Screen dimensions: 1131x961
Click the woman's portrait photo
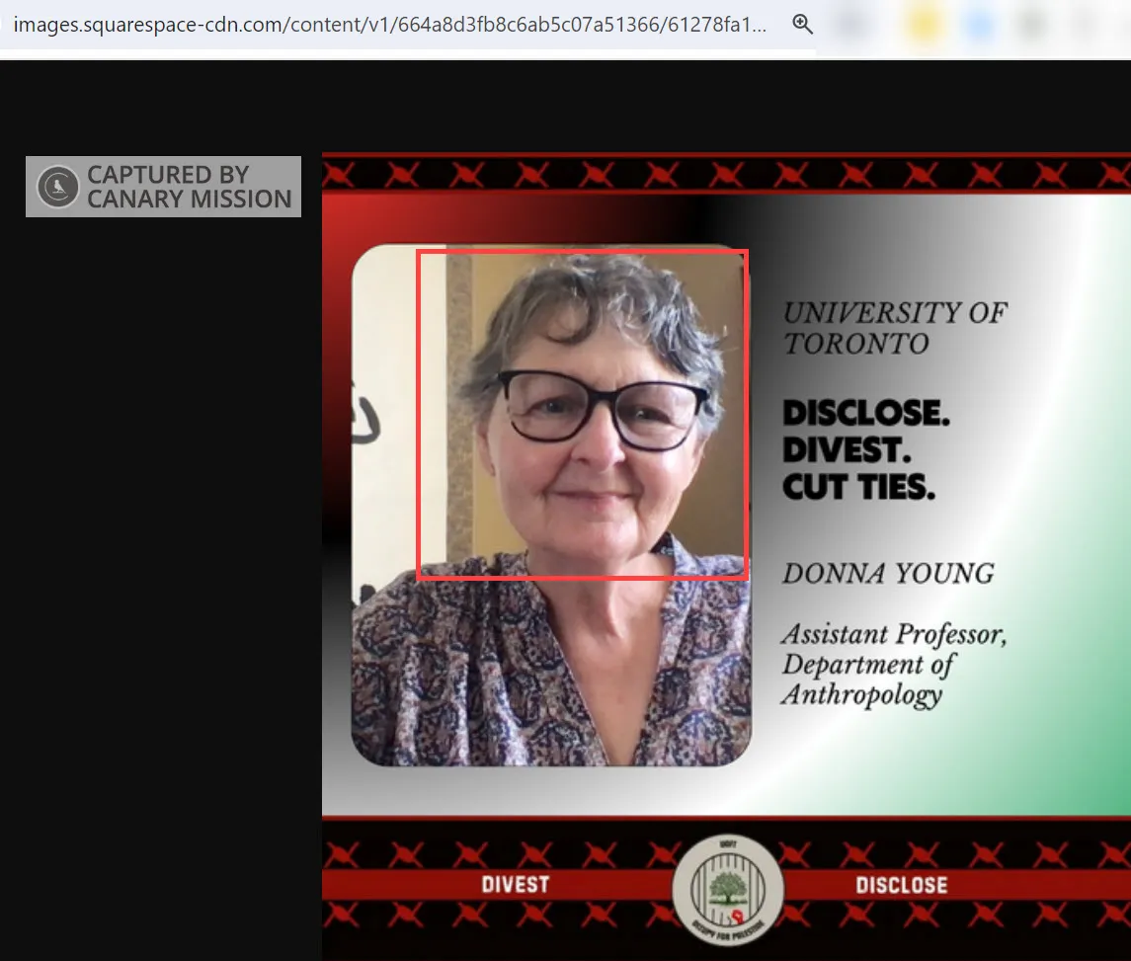pyautogui.click(x=551, y=505)
